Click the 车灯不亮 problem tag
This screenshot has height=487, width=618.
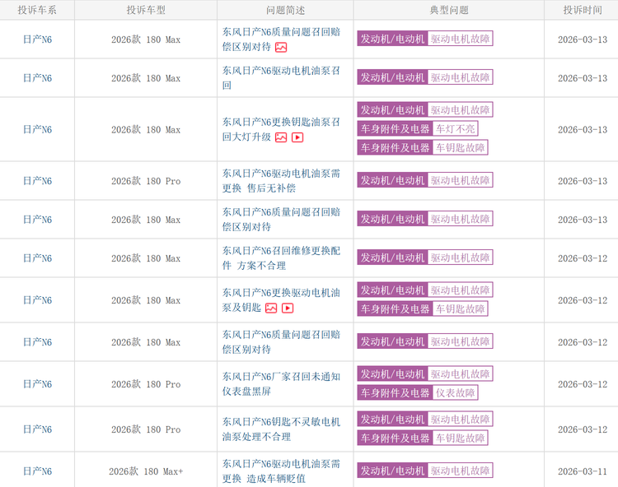click(456, 128)
